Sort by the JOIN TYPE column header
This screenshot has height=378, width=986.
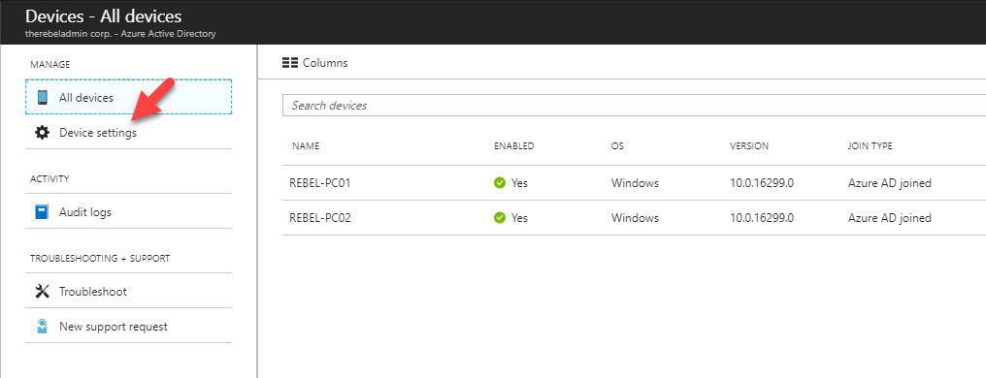point(870,145)
